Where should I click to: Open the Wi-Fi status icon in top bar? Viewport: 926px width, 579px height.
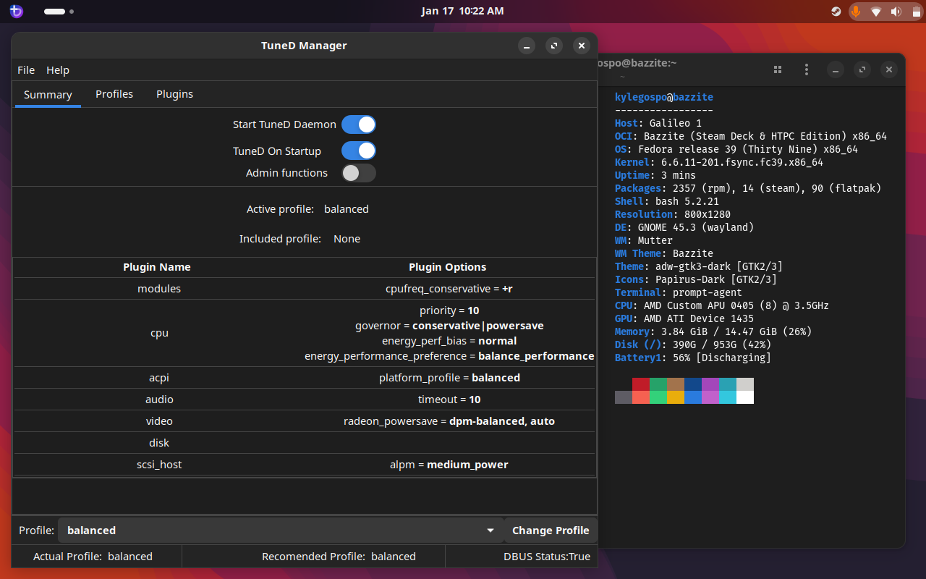coord(876,12)
